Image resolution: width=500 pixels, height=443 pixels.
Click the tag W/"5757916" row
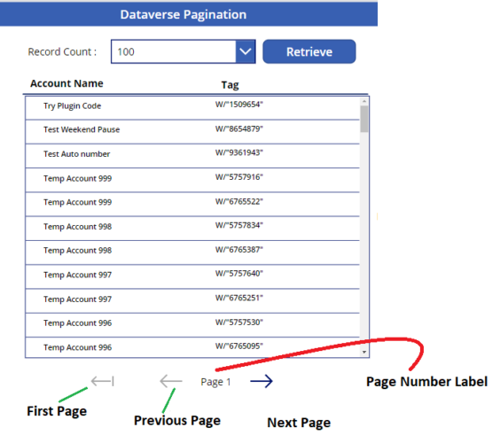[x=192, y=181]
